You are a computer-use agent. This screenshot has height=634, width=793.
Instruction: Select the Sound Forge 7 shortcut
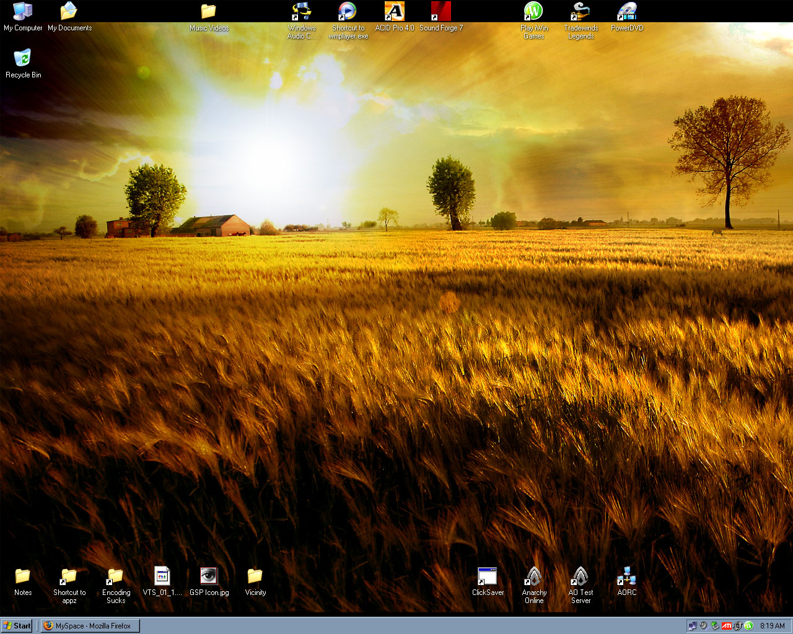click(x=440, y=12)
